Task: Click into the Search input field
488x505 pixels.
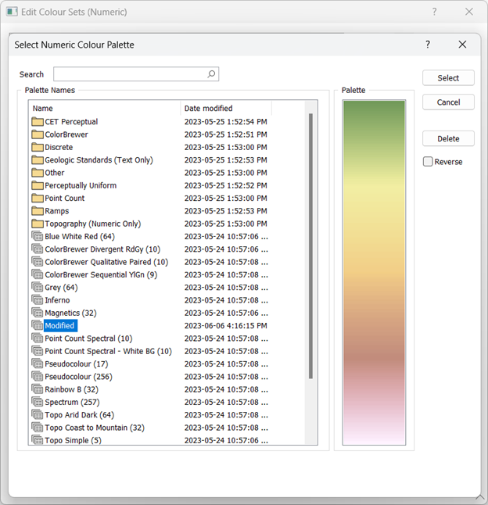Action: tap(129, 74)
